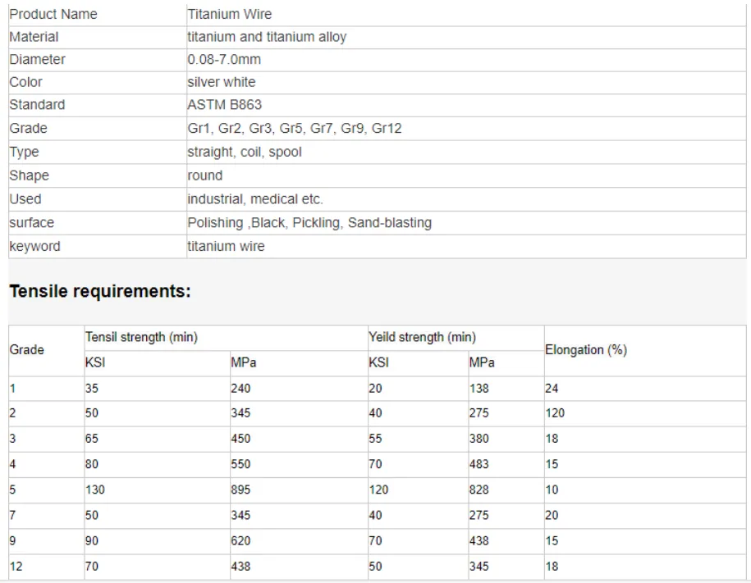751x583 pixels.
Task: Click the 'Tensil strength (min)' column header
Action: (x=141, y=337)
